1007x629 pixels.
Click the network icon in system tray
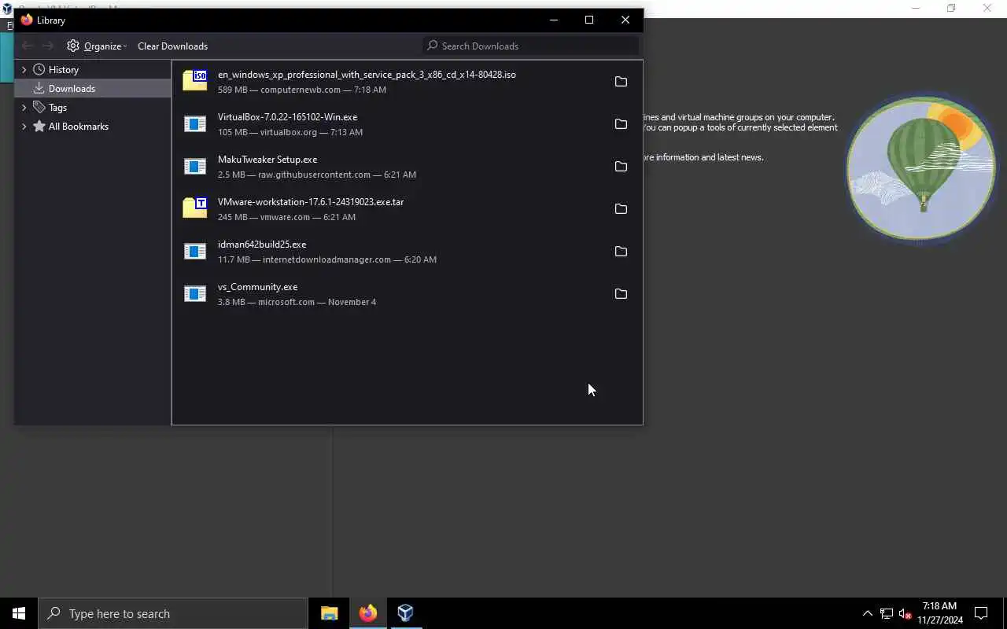point(887,613)
